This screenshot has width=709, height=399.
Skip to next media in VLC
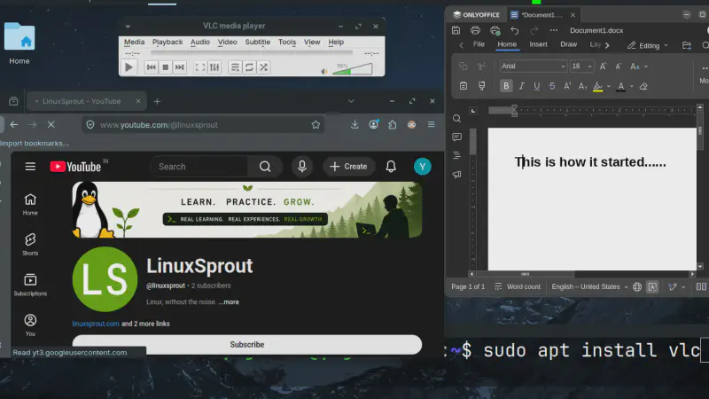click(180, 67)
